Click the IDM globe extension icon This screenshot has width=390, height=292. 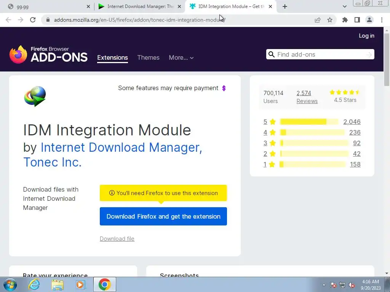(x=35, y=96)
